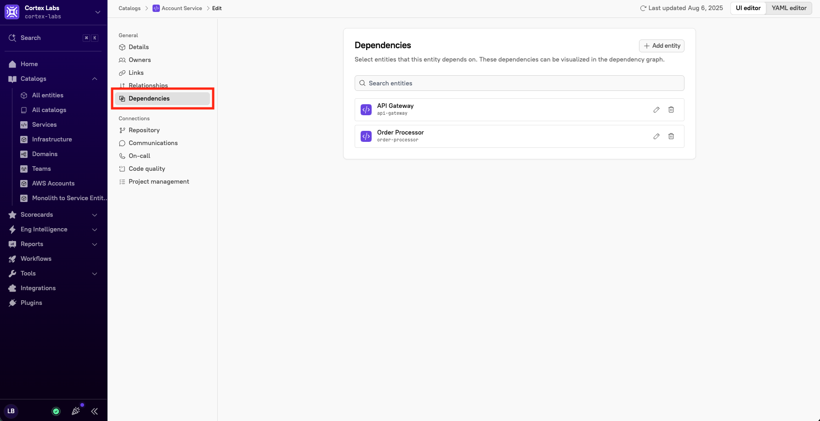
Task: Open the Search box in sidebar
Action: (x=54, y=38)
